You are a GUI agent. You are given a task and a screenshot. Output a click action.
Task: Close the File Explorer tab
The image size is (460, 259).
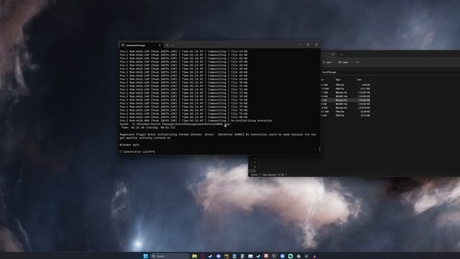333,55
